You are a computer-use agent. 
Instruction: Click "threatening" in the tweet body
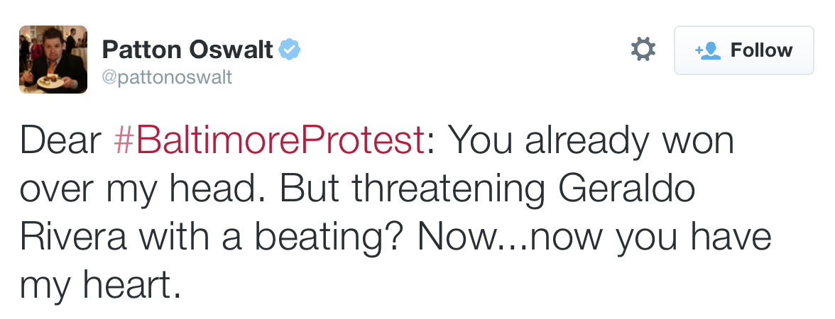pyautogui.click(x=449, y=190)
